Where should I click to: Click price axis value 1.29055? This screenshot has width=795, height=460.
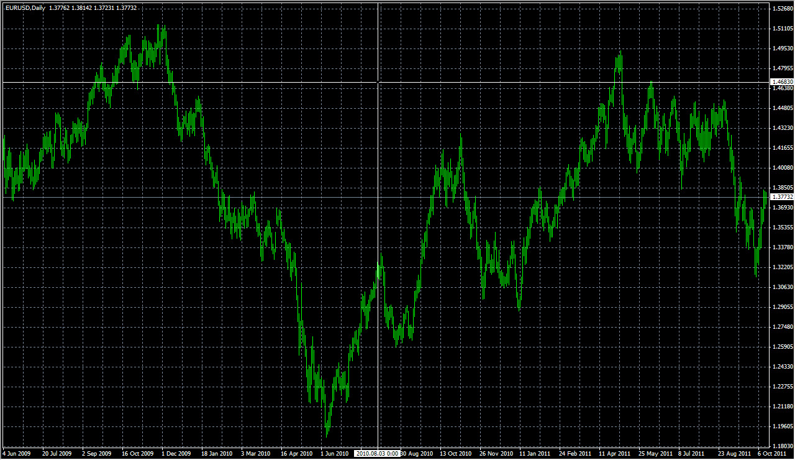(783, 307)
